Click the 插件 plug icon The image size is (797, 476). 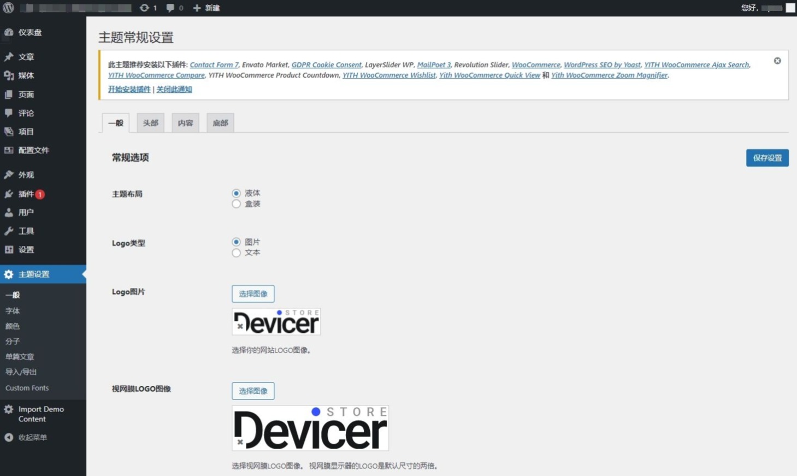pos(9,194)
